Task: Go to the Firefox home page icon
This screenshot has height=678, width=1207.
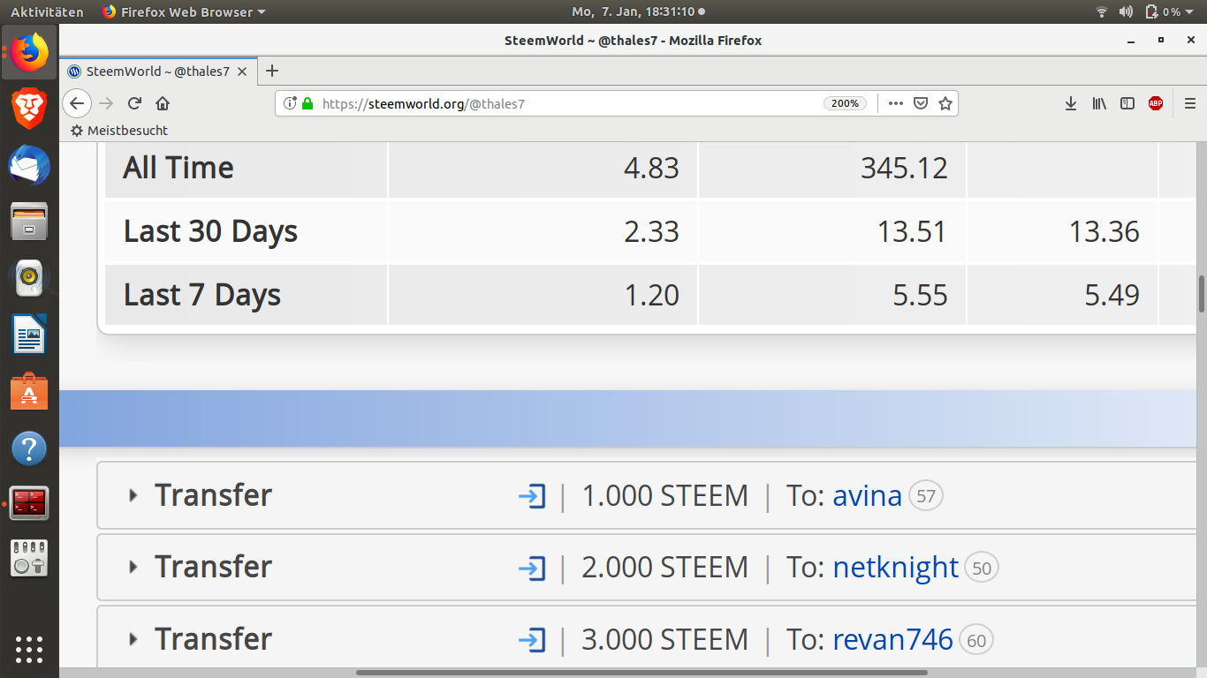Action: click(163, 103)
